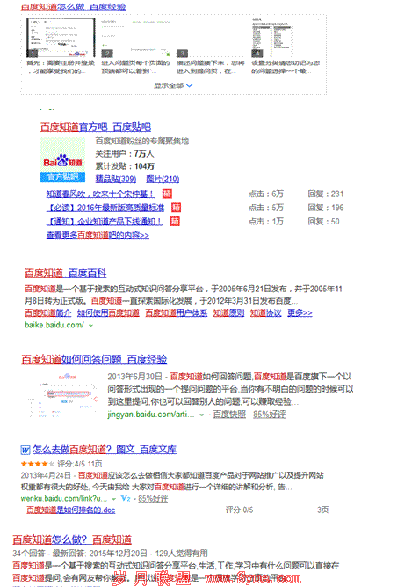Click the text 关注用户：7万人
This screenshot has height=587, width=412.
coord(125,154)
